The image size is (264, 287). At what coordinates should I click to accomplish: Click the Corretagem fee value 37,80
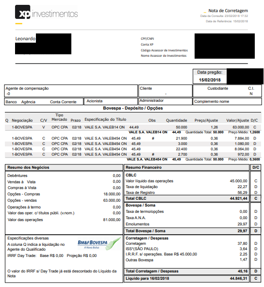pos(242,243)
